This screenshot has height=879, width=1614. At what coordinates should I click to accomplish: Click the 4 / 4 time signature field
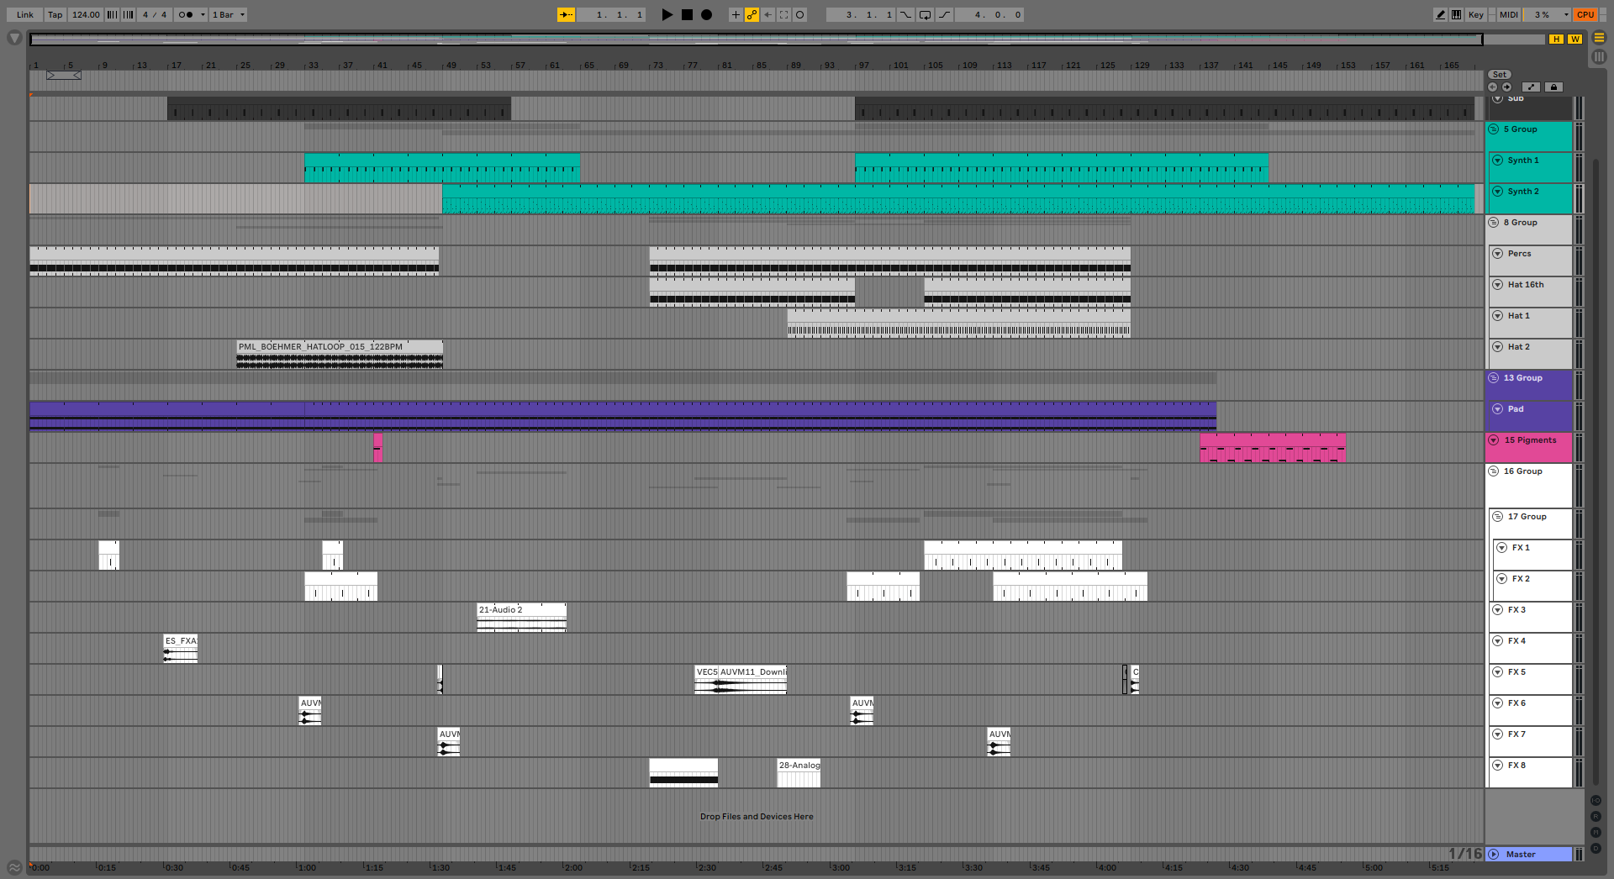pos(155,14)
